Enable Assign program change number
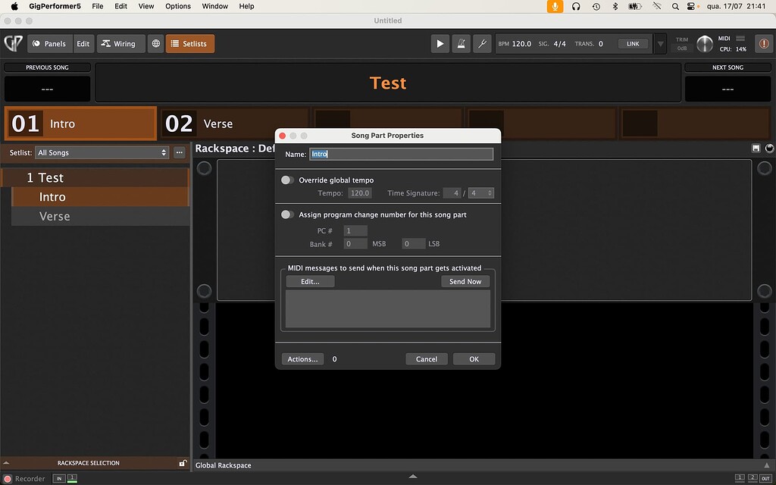The height and width of the screenshot is (485, 776). [x=287, y=214]
